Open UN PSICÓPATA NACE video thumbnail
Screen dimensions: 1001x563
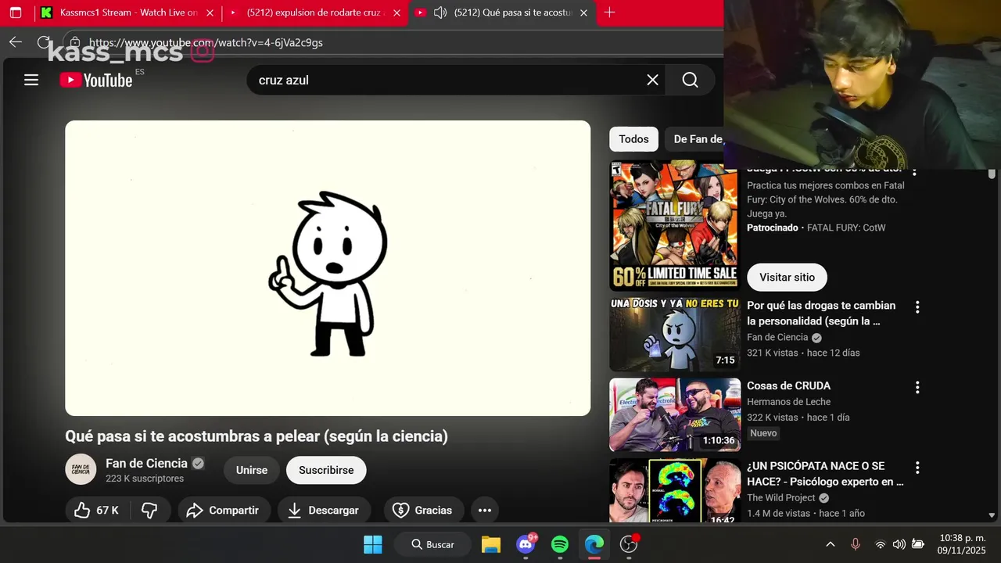pos(675,490)
